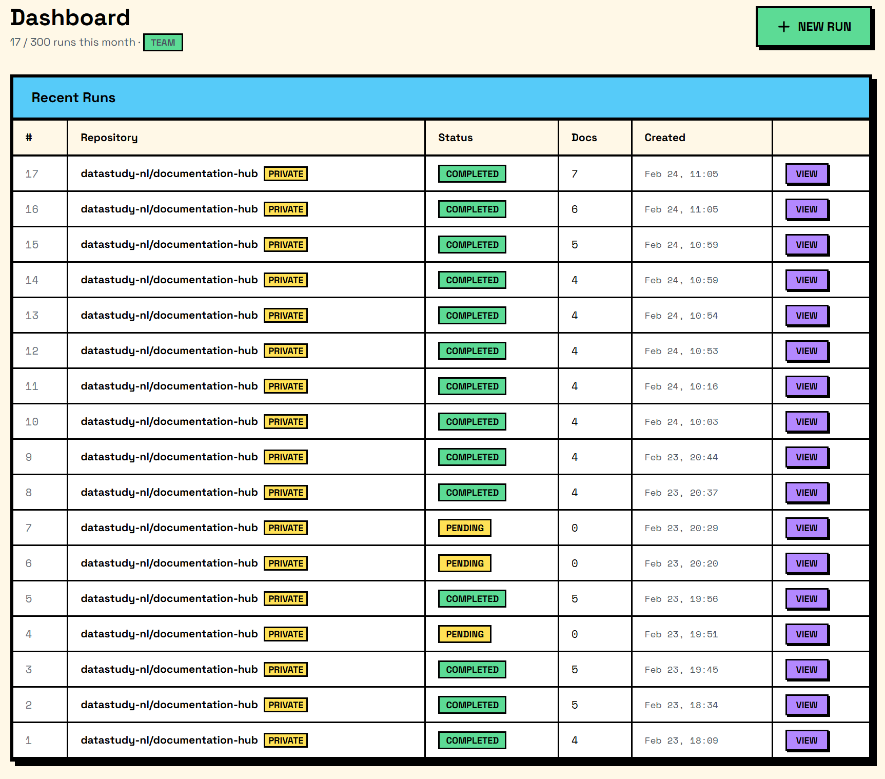Click the PRIVATE badge on run 1
This screenshot has width=885, height=779.
pyautogui.click(x=286, y=740)
